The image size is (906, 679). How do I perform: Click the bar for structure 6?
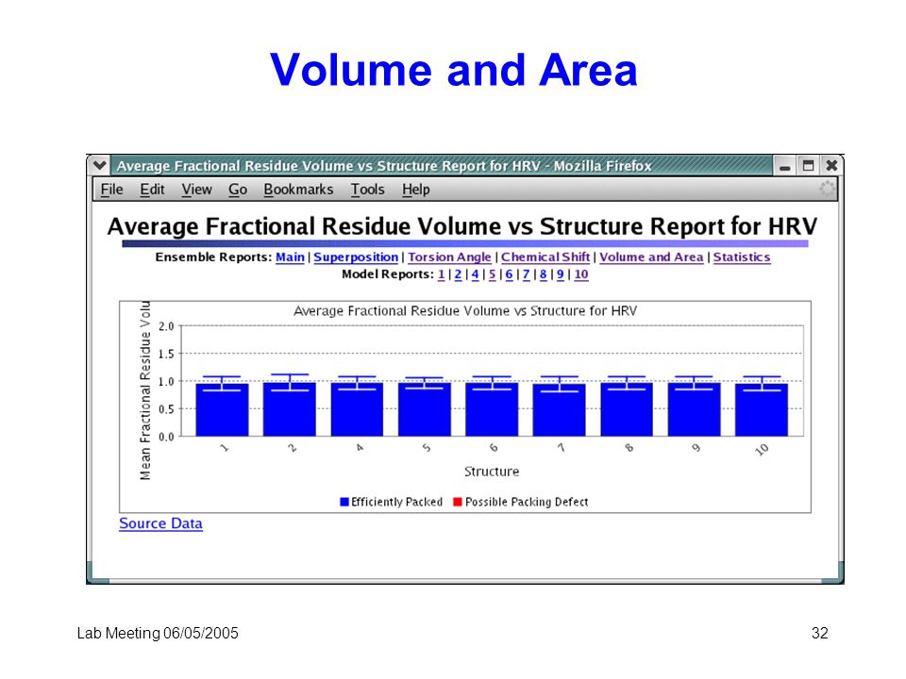click(492, 408)
